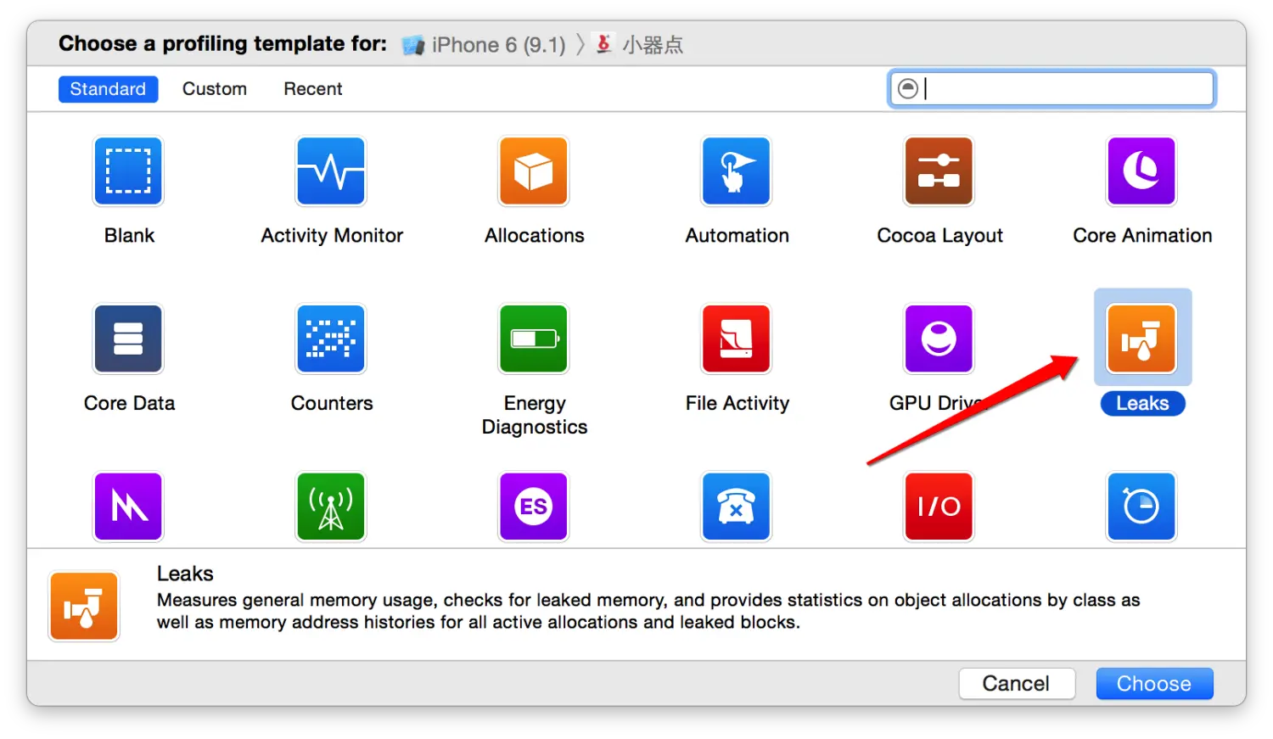The height and width of the screenshot is (739, 1273).
Task: Switch to the Custom tab
Action: point(215,89)
